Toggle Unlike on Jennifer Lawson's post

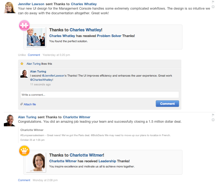click(22, 55)
